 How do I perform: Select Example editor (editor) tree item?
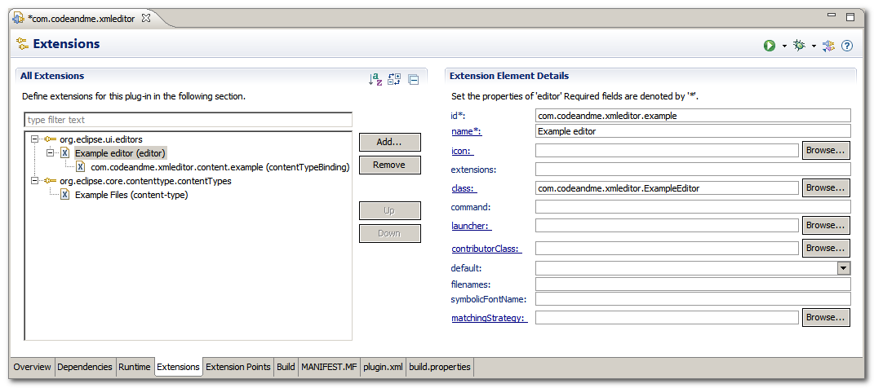pyautogui.click(x=120, y=152)
